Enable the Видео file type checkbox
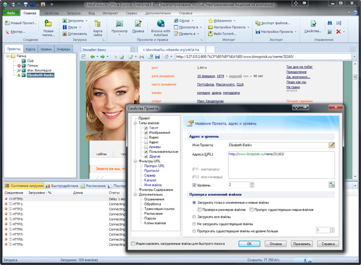361x265 pixels. [x=146, y=137]
